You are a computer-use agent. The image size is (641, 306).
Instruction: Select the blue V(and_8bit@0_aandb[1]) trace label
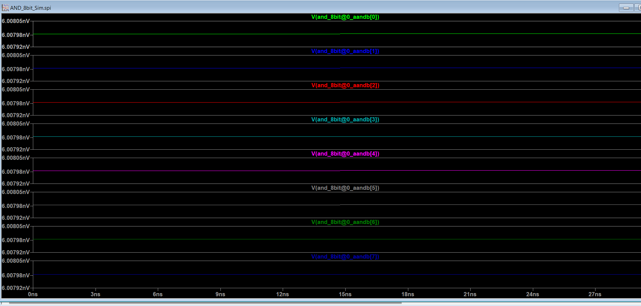(x=345, y=51)
